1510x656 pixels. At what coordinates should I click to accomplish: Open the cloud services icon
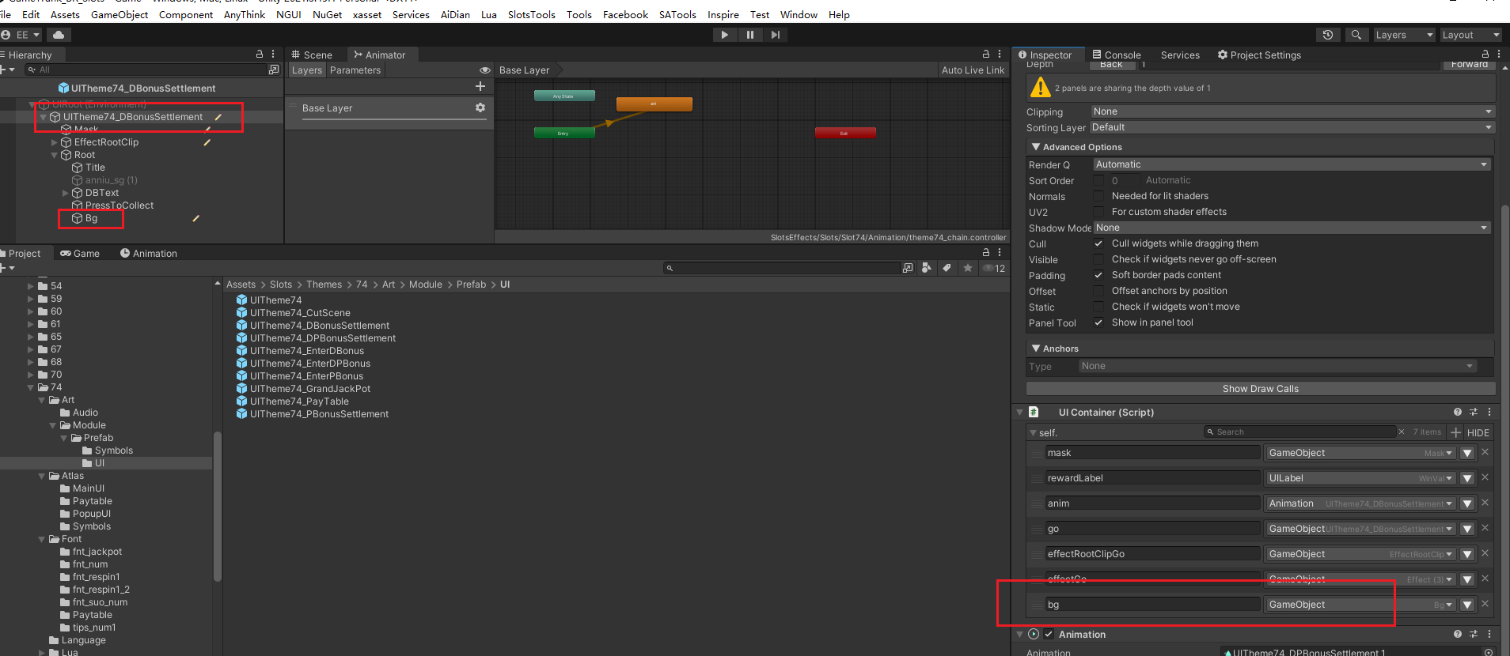(59, 35)
